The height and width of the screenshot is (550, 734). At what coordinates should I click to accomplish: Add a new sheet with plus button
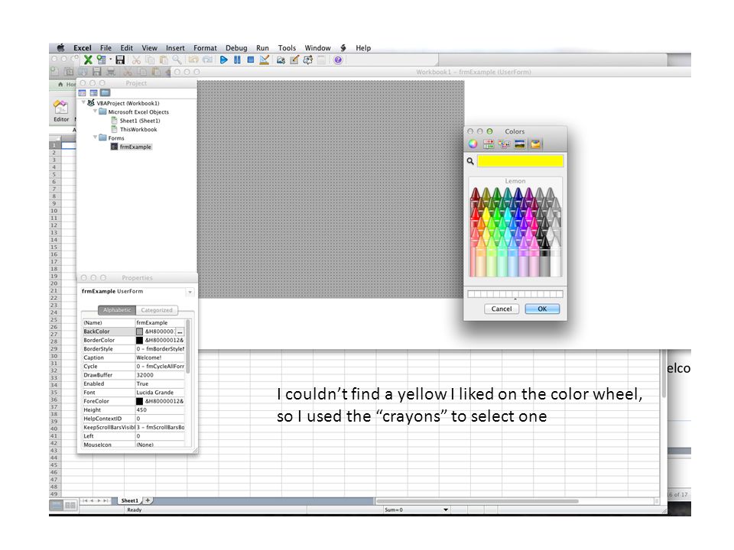pyautogui.click(x=148, y=500)
